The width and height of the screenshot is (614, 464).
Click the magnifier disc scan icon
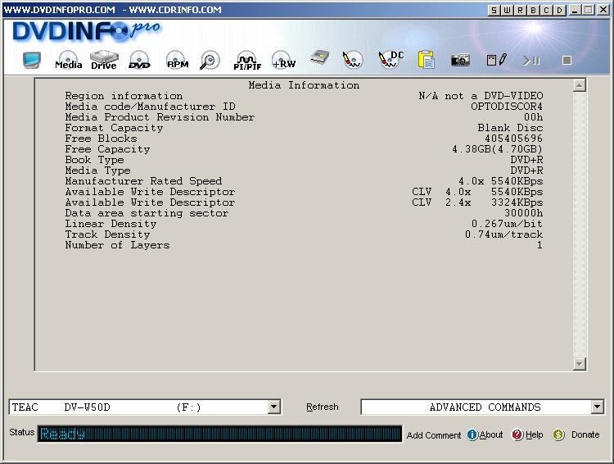click(210, 60)
